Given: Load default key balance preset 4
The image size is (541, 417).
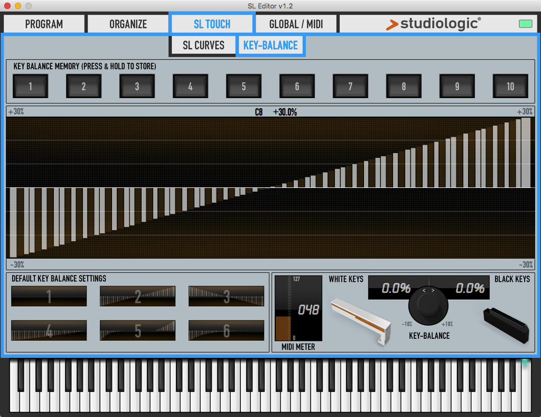Looking at the screenshot, I should 49,330.
